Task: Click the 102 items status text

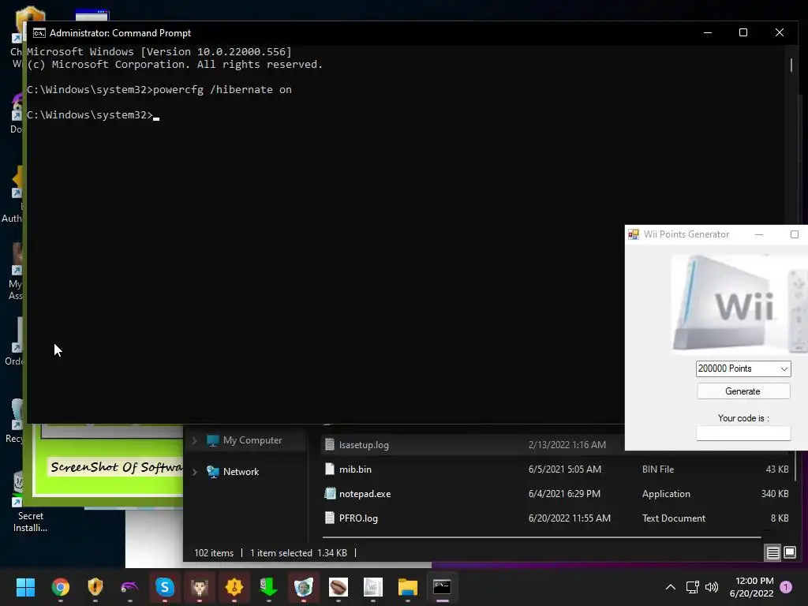Action: point(214,553)
